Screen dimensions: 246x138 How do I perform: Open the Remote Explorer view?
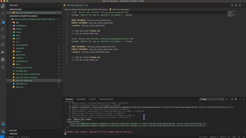3,37
